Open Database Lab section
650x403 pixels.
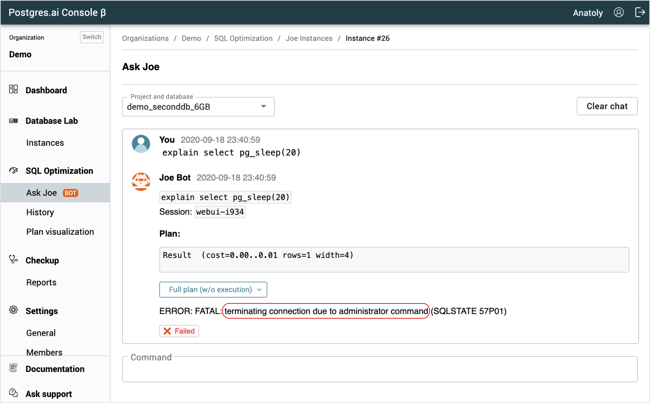tap(52, 121)
